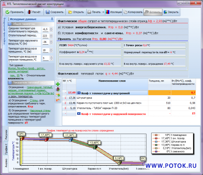203x175 pixels.
Task: Click legend entry 17,36°C Штукатурка
Action: click(169, 142)
